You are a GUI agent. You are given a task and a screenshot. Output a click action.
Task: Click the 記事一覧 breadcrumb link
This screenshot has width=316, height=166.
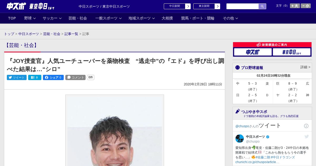click(71, 34)
